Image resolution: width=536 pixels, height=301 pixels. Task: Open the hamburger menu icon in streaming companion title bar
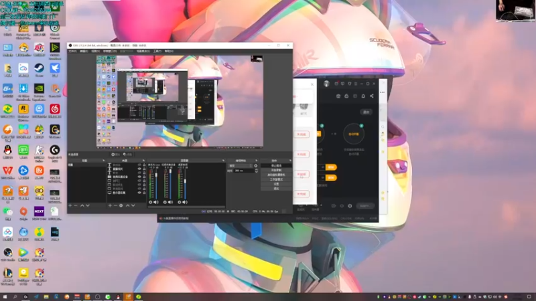[356, 84]
